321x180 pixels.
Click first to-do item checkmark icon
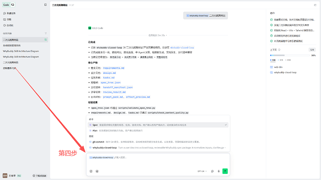(x=272, y=20)
